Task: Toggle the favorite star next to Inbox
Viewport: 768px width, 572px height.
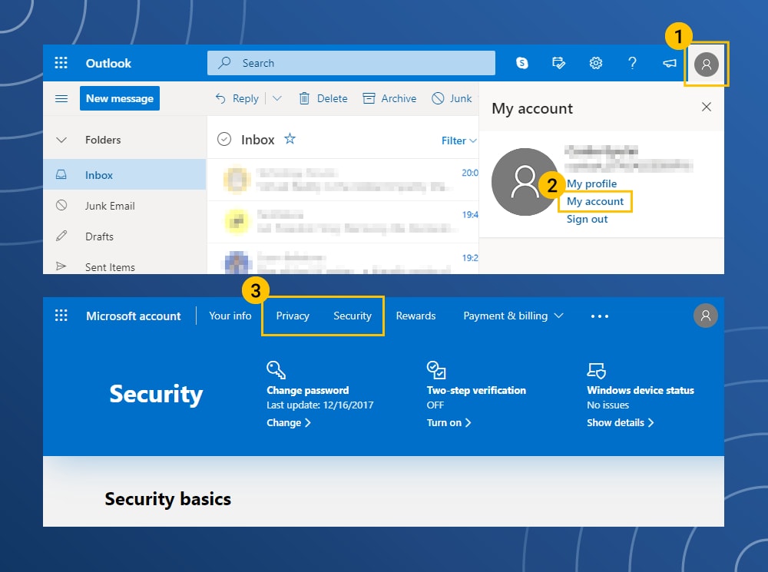Action: [290, 139]
